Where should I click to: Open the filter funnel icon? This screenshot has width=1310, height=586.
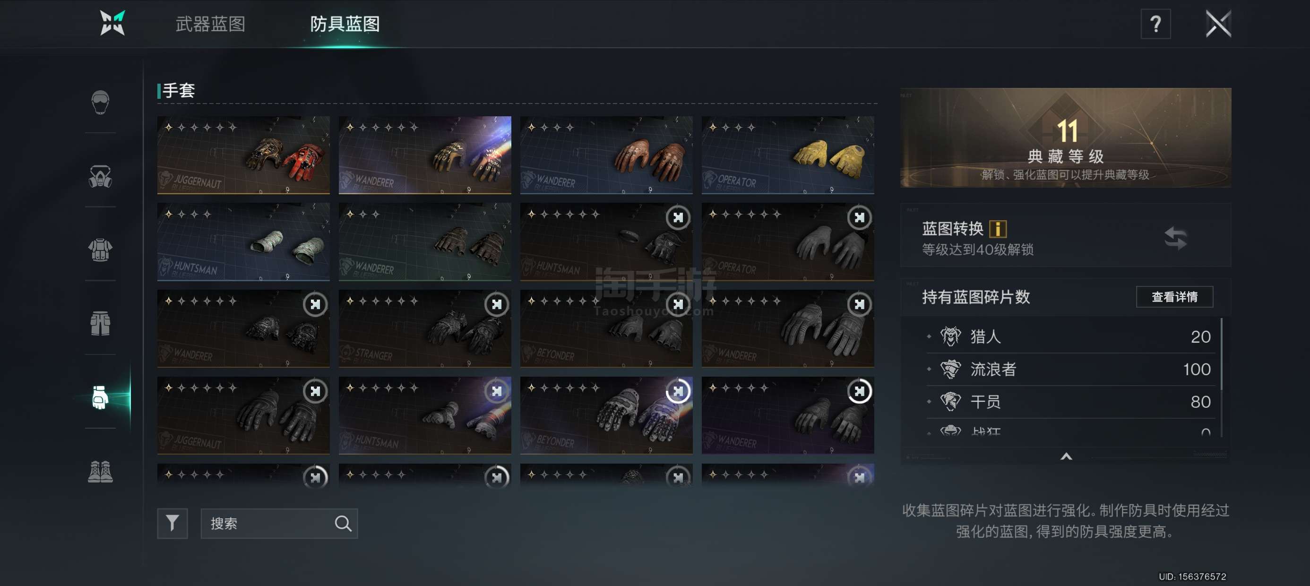pyautogui.click(x=172, y=523)
